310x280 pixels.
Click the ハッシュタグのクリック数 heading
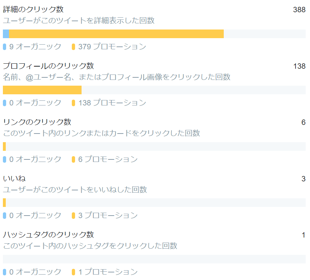pyautogui.click(x=48, y=234)
